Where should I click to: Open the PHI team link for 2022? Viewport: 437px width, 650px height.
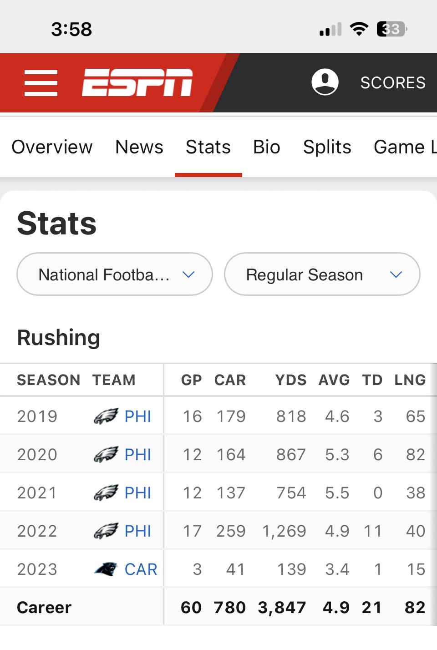(x=137, y=531)
